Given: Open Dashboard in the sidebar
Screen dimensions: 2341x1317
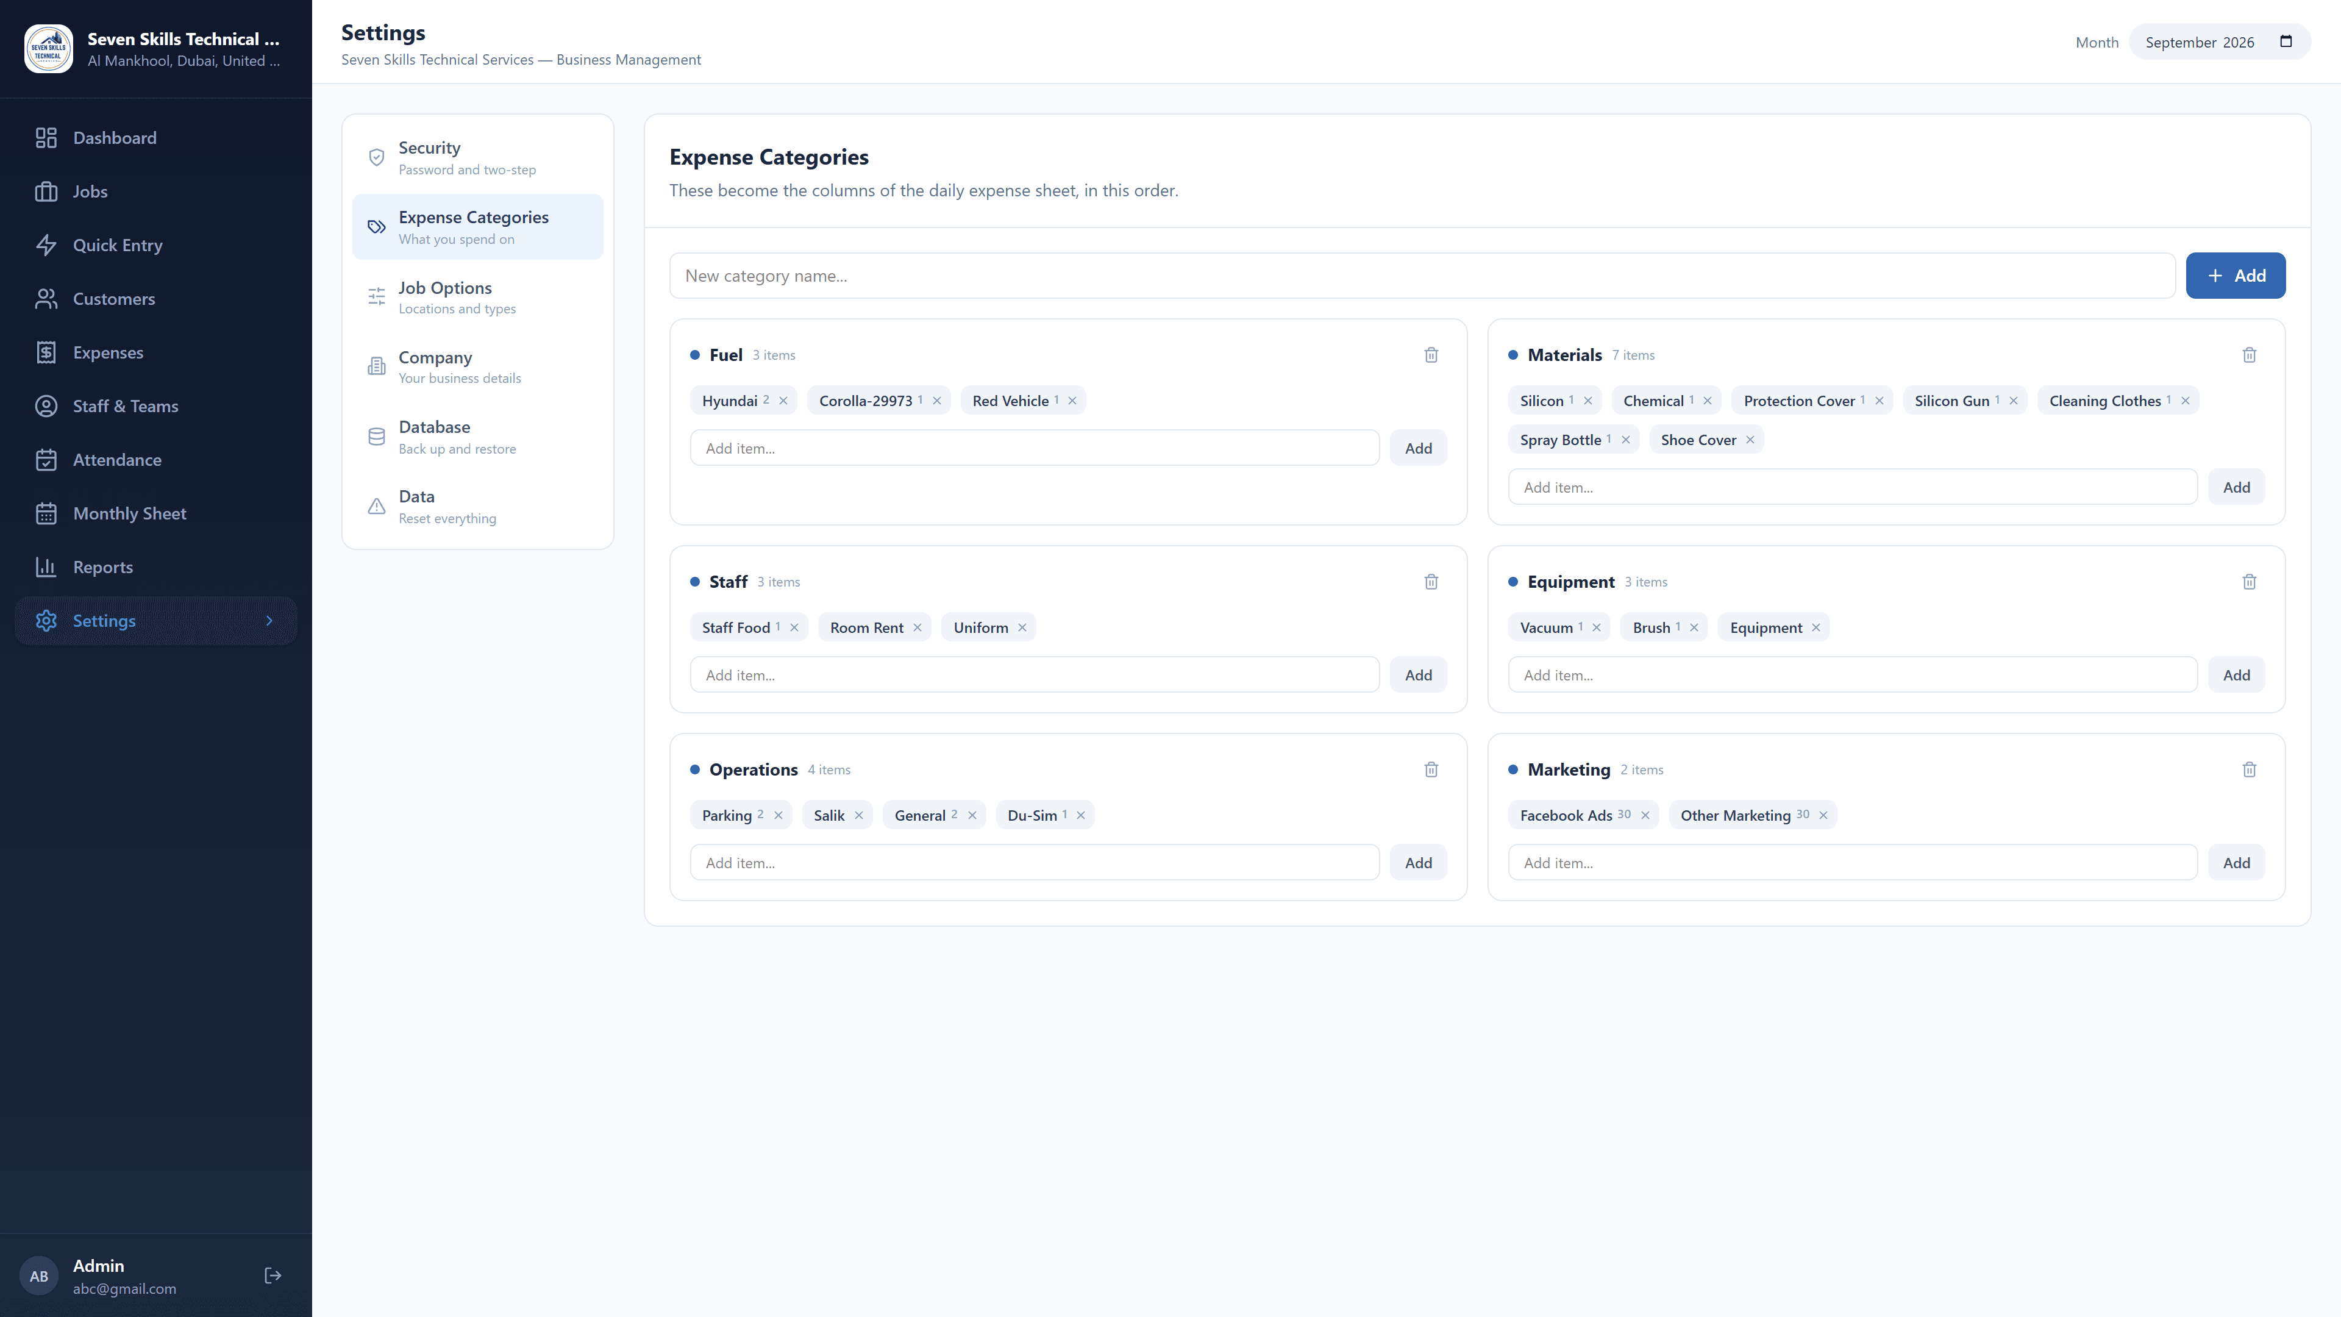Looking at the screenshot, I should point(155,138).
